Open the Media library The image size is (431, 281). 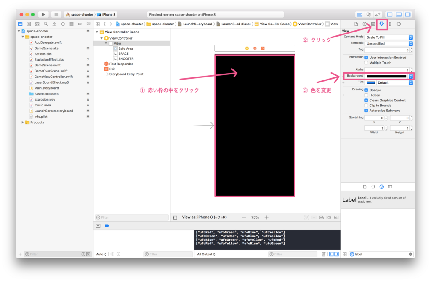point(390,186)
